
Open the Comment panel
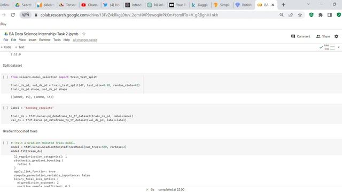coord(300,36)
